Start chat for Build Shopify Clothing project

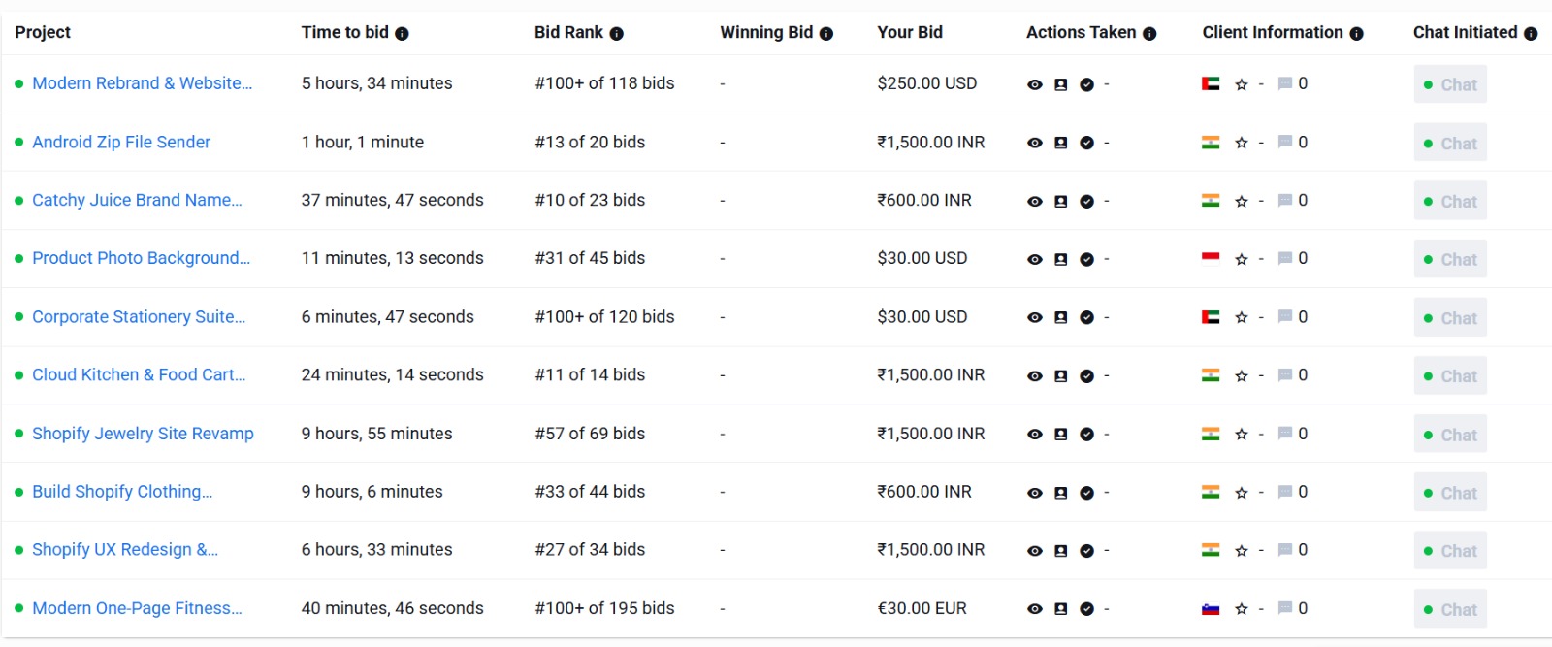tap(1450, 493)
